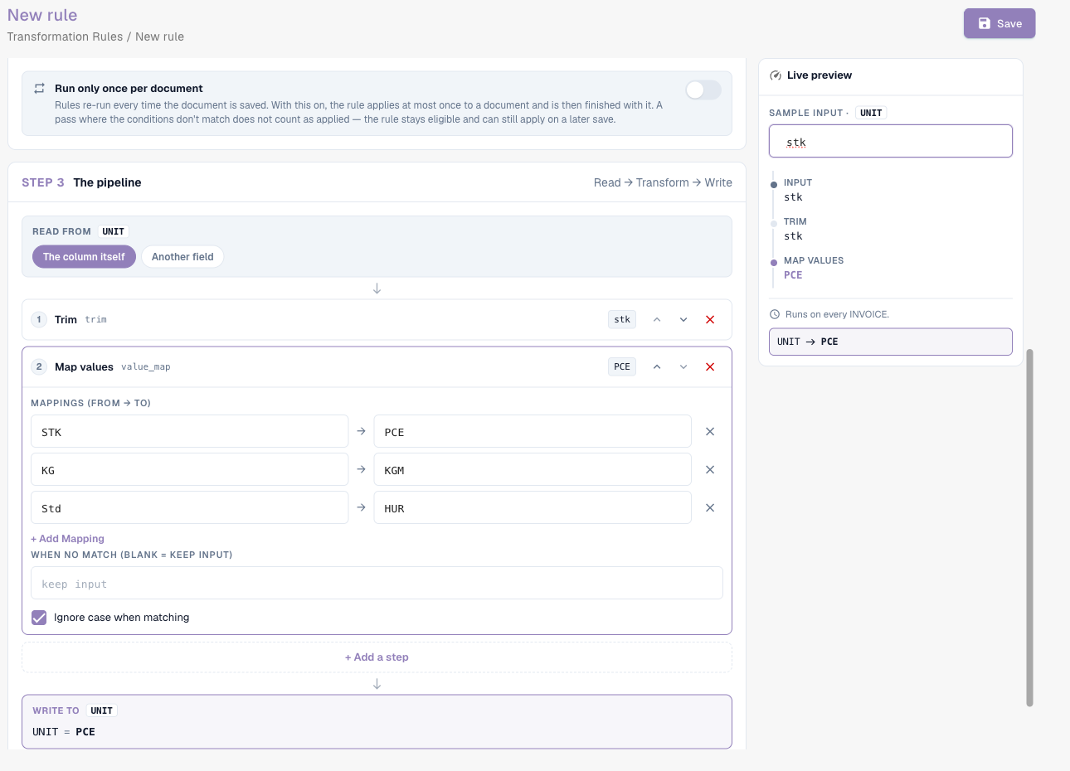The height and width of the screenshot is (771, 1070).
Task: Edit the sample input field containing stk
Action: pos(891,142)
